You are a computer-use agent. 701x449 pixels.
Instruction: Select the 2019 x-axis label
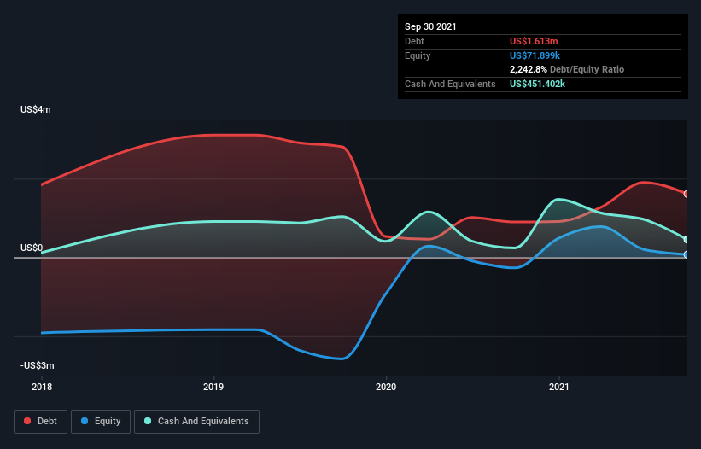[213, 387]
